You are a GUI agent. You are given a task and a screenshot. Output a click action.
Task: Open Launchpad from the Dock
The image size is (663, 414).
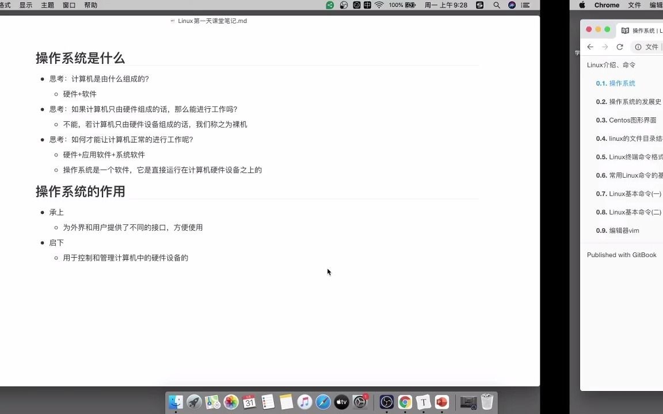[194, 402]
